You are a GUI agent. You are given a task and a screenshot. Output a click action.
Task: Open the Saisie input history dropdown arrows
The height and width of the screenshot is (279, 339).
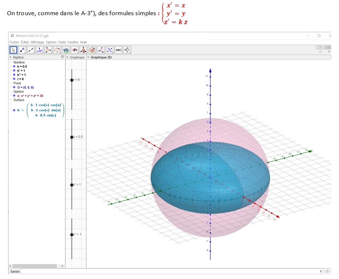pos(320,271)
